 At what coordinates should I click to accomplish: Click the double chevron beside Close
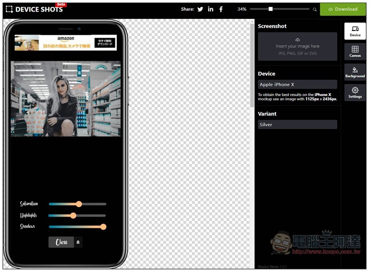point(78,242)
